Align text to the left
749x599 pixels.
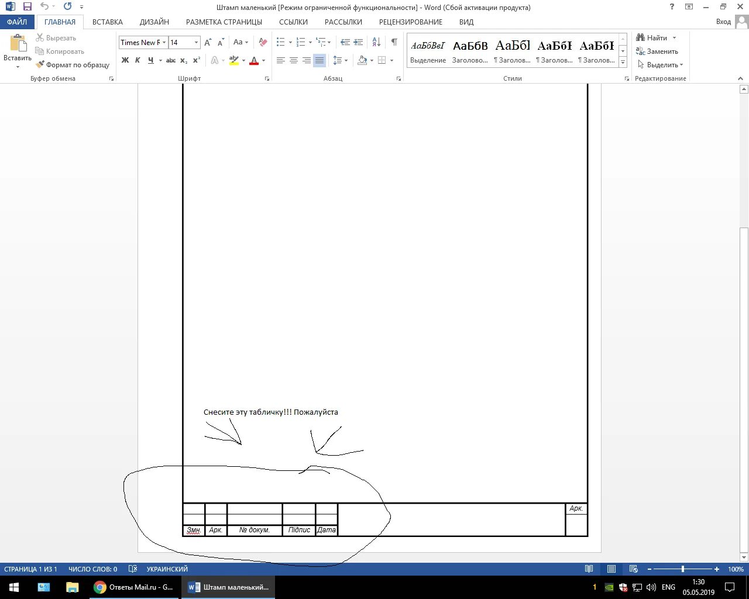tap(281, 60)
